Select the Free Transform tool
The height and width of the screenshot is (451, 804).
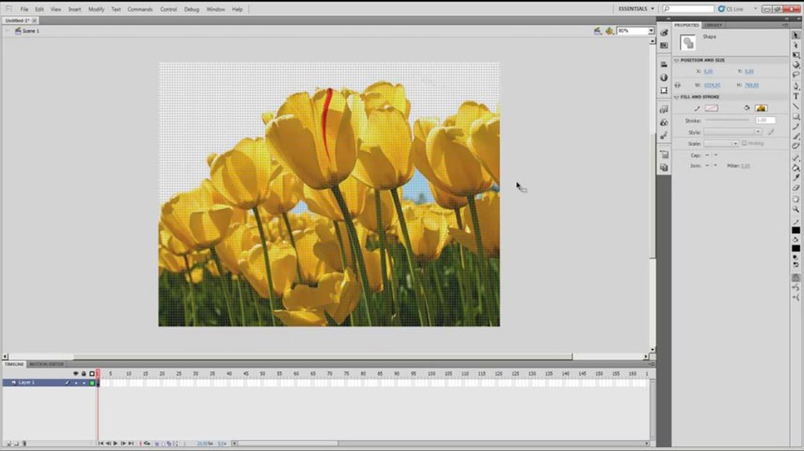coord(796,54)
